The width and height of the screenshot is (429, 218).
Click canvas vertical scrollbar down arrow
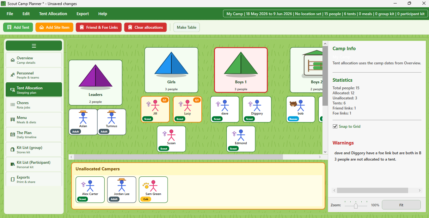325,152
